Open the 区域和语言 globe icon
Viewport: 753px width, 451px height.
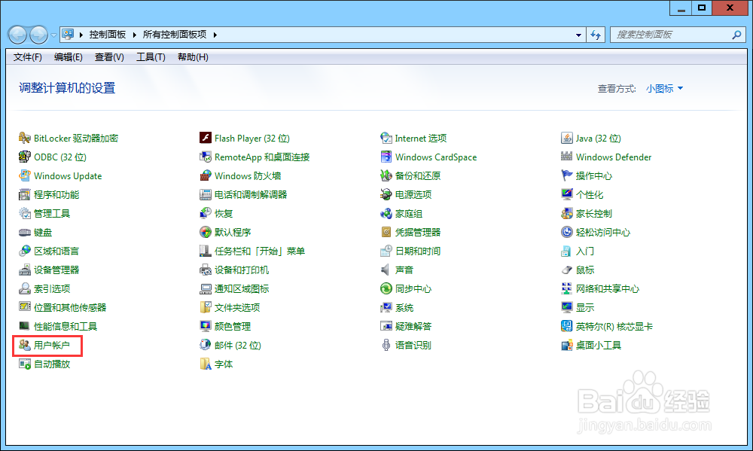coord(25,251)
